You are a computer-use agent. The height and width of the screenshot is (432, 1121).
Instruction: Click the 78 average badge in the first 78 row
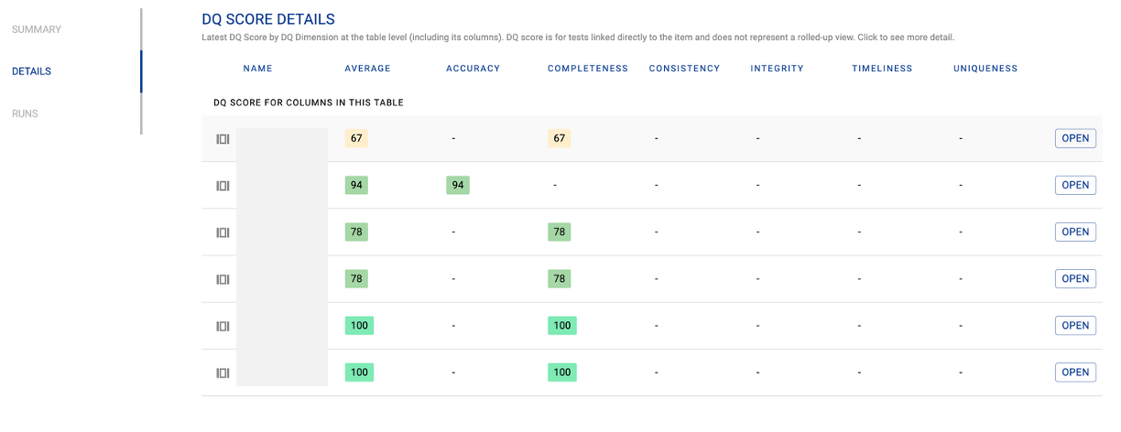356,232
